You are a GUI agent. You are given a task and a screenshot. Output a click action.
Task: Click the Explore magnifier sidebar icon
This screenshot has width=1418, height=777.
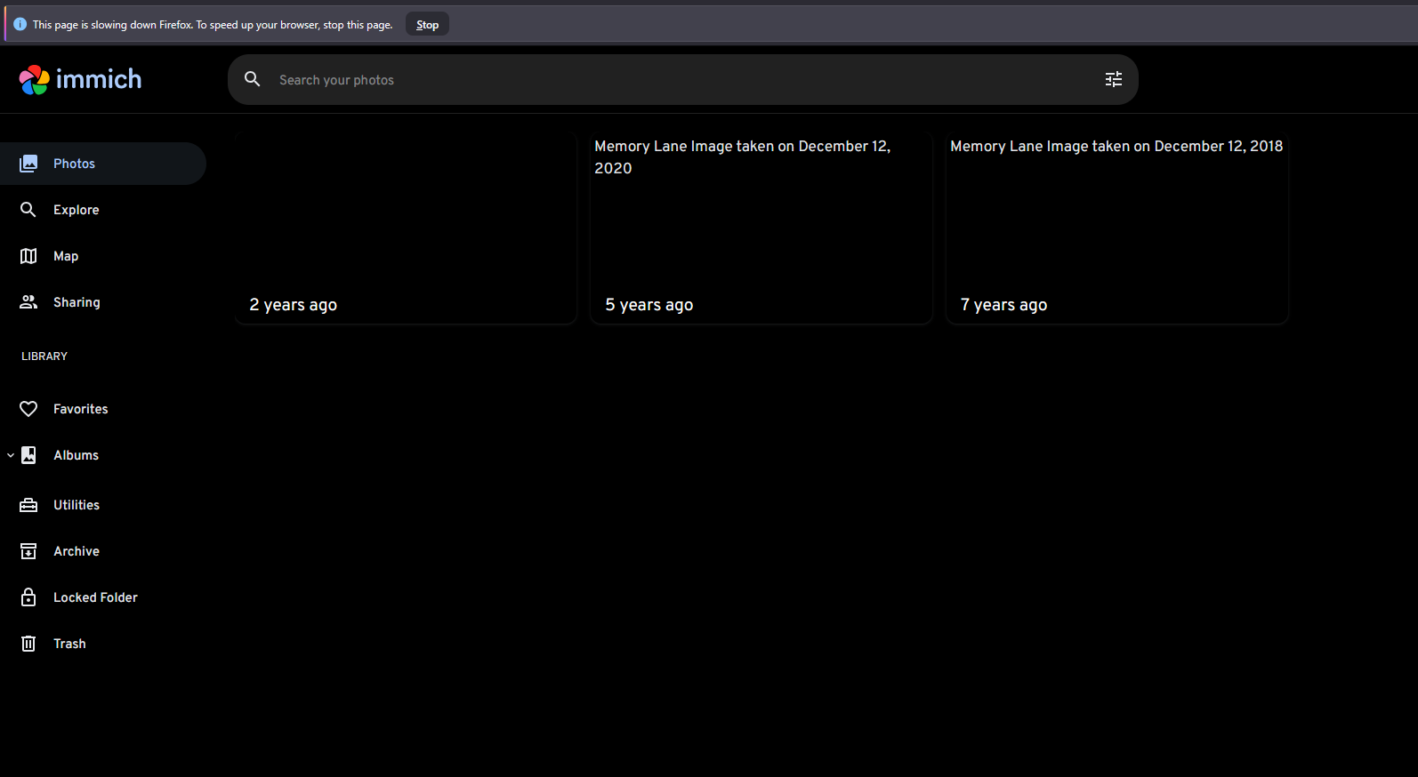click(28, 210)
